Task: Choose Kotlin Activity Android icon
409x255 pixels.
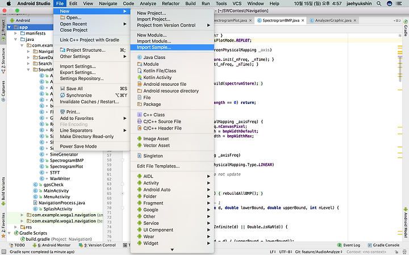Action: coord(140,77)
